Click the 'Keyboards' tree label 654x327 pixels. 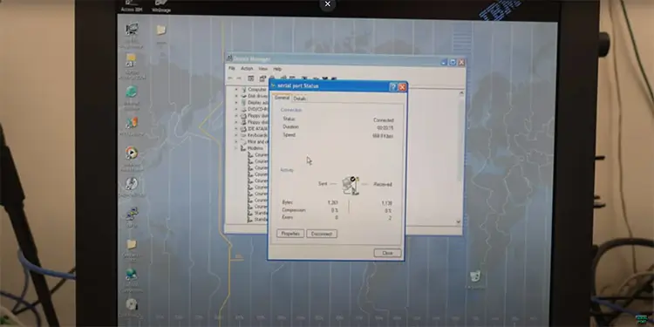pyautogui.click(x=258, y=135)
